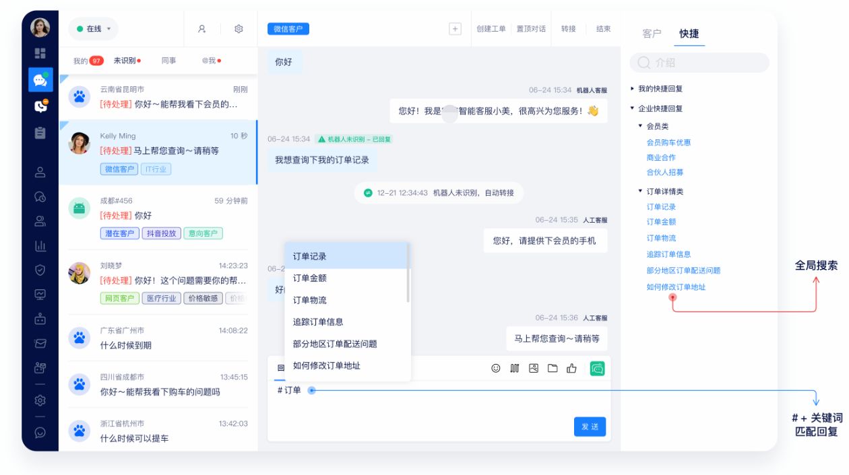Image resolution: width=849 pixels, height=475 pixels.
Task: Click the contact person icon near the top
Action: (x=201, y=29)
